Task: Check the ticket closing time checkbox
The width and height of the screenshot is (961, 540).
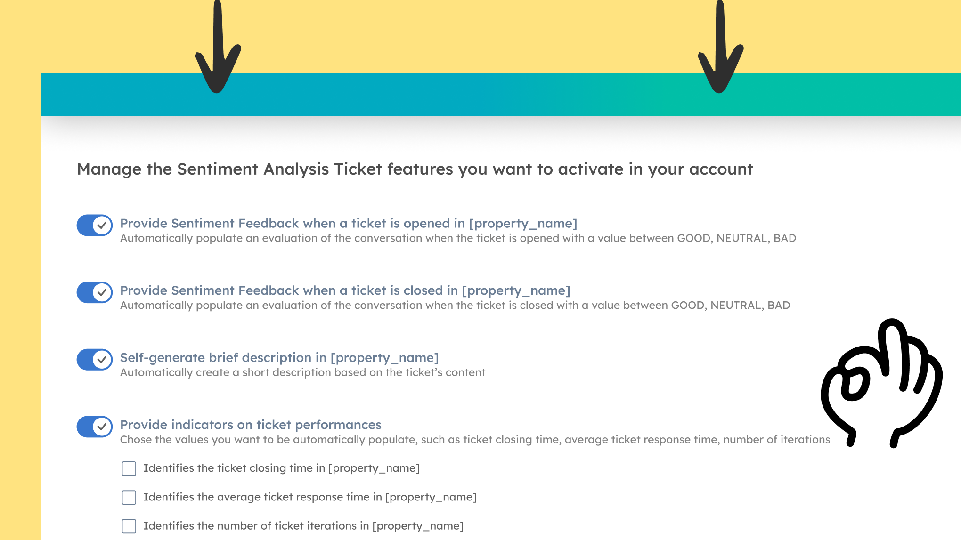Action: (x=129, y=468)
